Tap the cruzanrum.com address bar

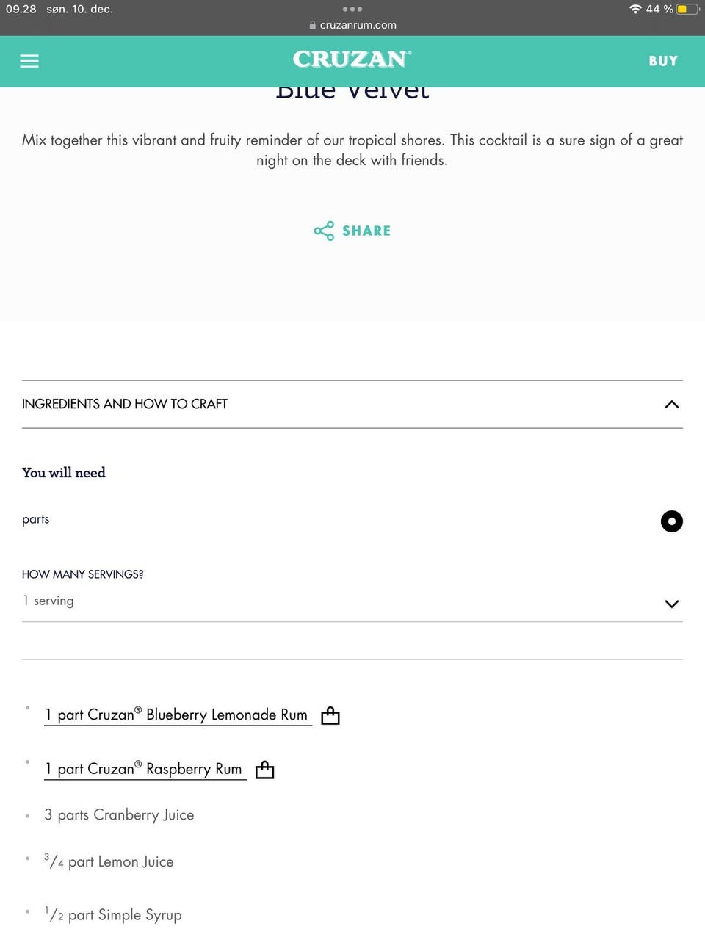click(358, 25)
